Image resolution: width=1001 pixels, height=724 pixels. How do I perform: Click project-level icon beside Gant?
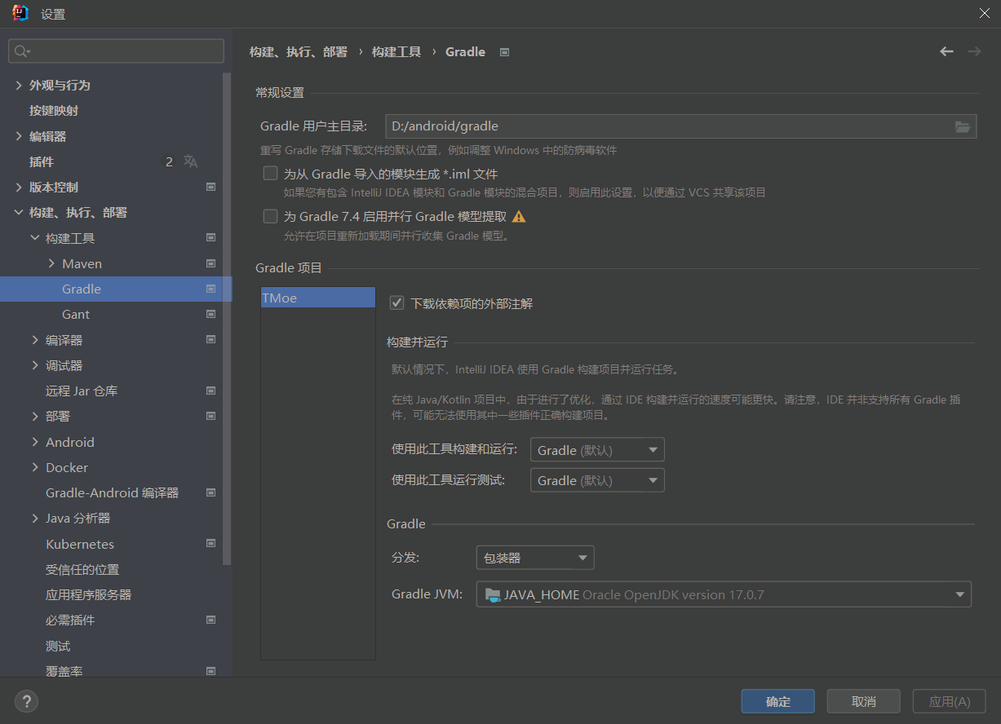pos(210,314)
